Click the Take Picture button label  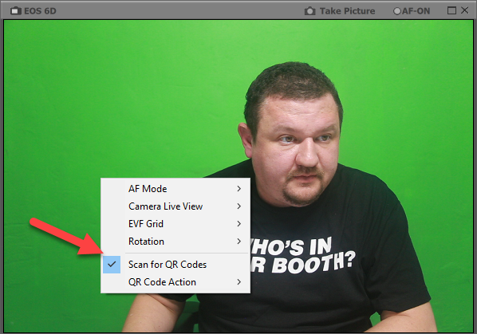347,11
